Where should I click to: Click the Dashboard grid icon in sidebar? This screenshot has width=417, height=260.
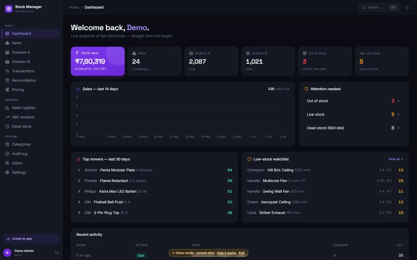coord(7,33)
